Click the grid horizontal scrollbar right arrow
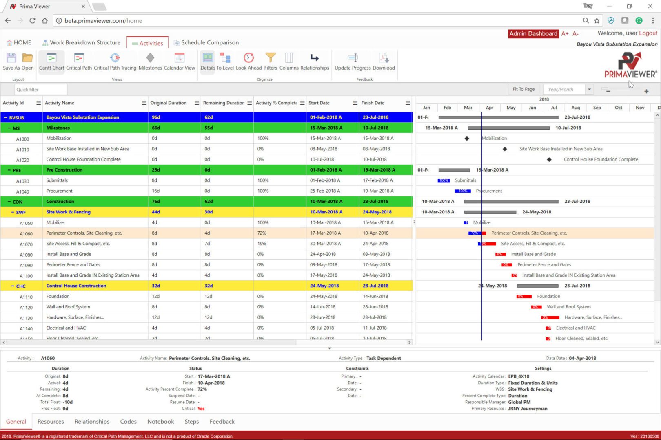Image resolution: width=661 pixels, height=440 pixels. [410, 343]
